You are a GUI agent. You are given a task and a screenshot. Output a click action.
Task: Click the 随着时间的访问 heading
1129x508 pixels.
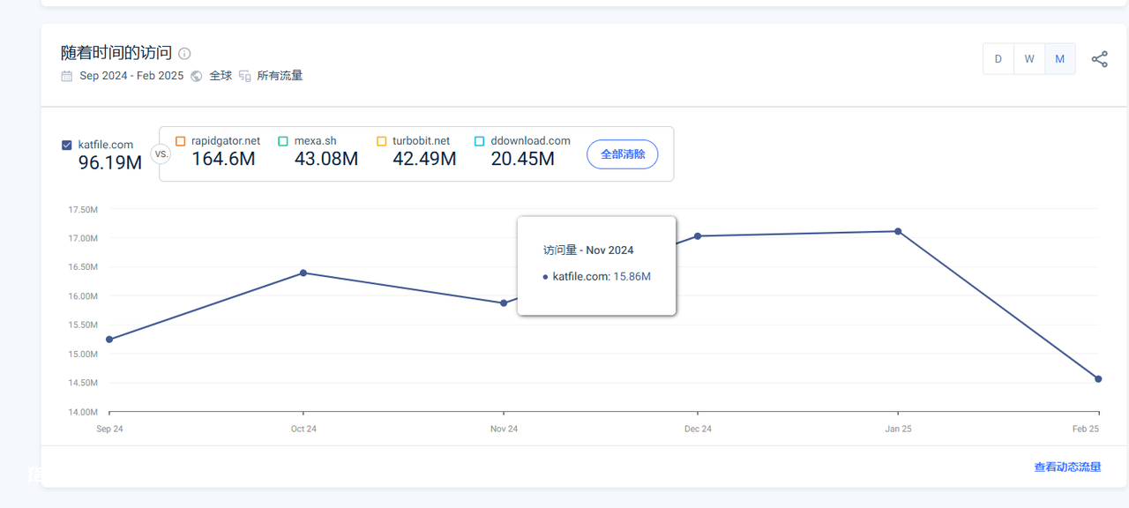tap(116, 53)
